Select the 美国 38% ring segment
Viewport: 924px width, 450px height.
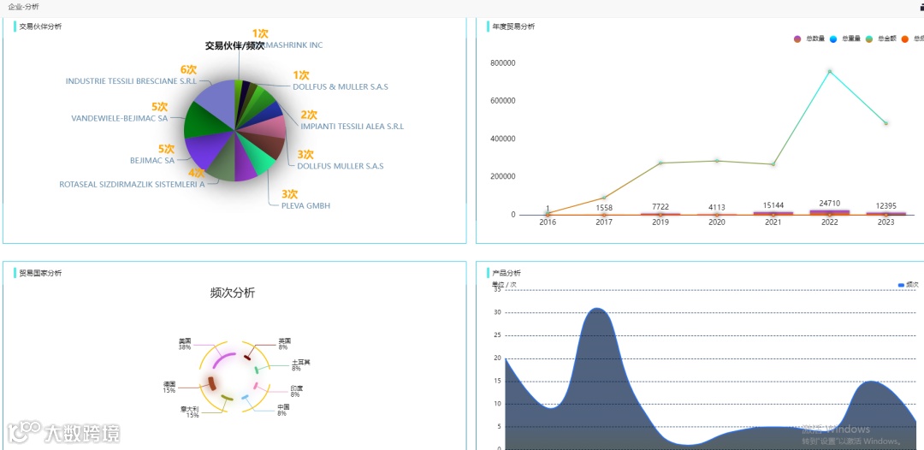pyautogui.click(x=222, y=358)
